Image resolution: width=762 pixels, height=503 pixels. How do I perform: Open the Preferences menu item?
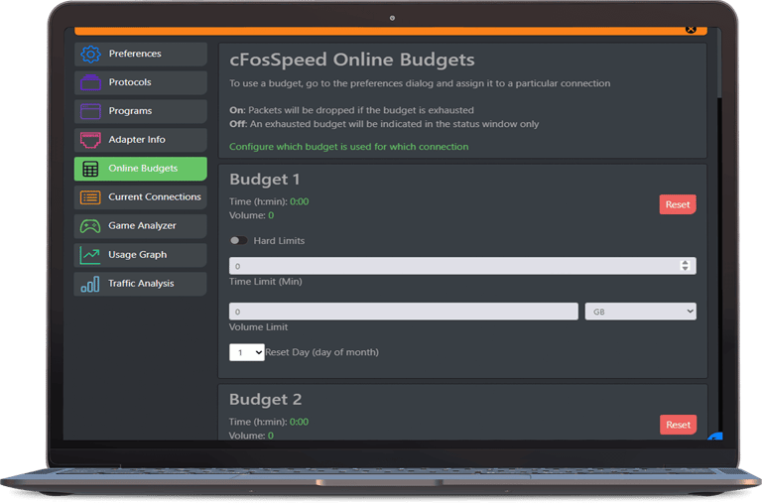click(x=141, y=54)
